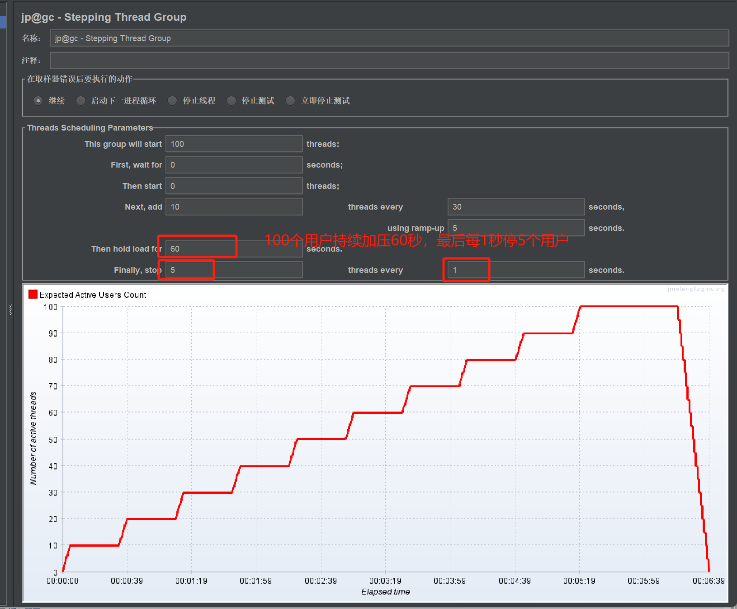The image size is (737, 609).
Task: Select the 启动下一进程循环 radio button
Action: pyautogui.click(x=81, y=101)
